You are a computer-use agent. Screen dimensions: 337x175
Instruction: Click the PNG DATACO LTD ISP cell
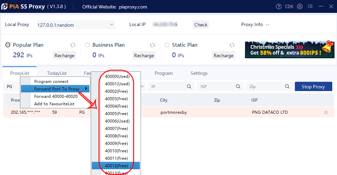[270, 112]
